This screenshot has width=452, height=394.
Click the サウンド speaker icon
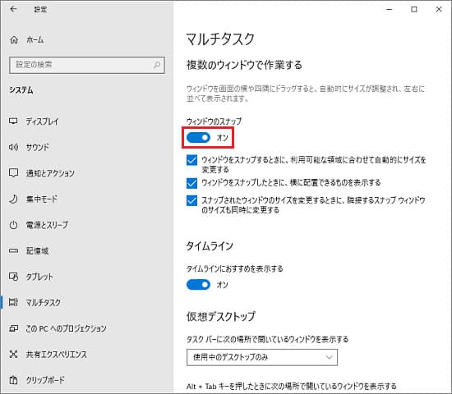click(x=13, y=147)
